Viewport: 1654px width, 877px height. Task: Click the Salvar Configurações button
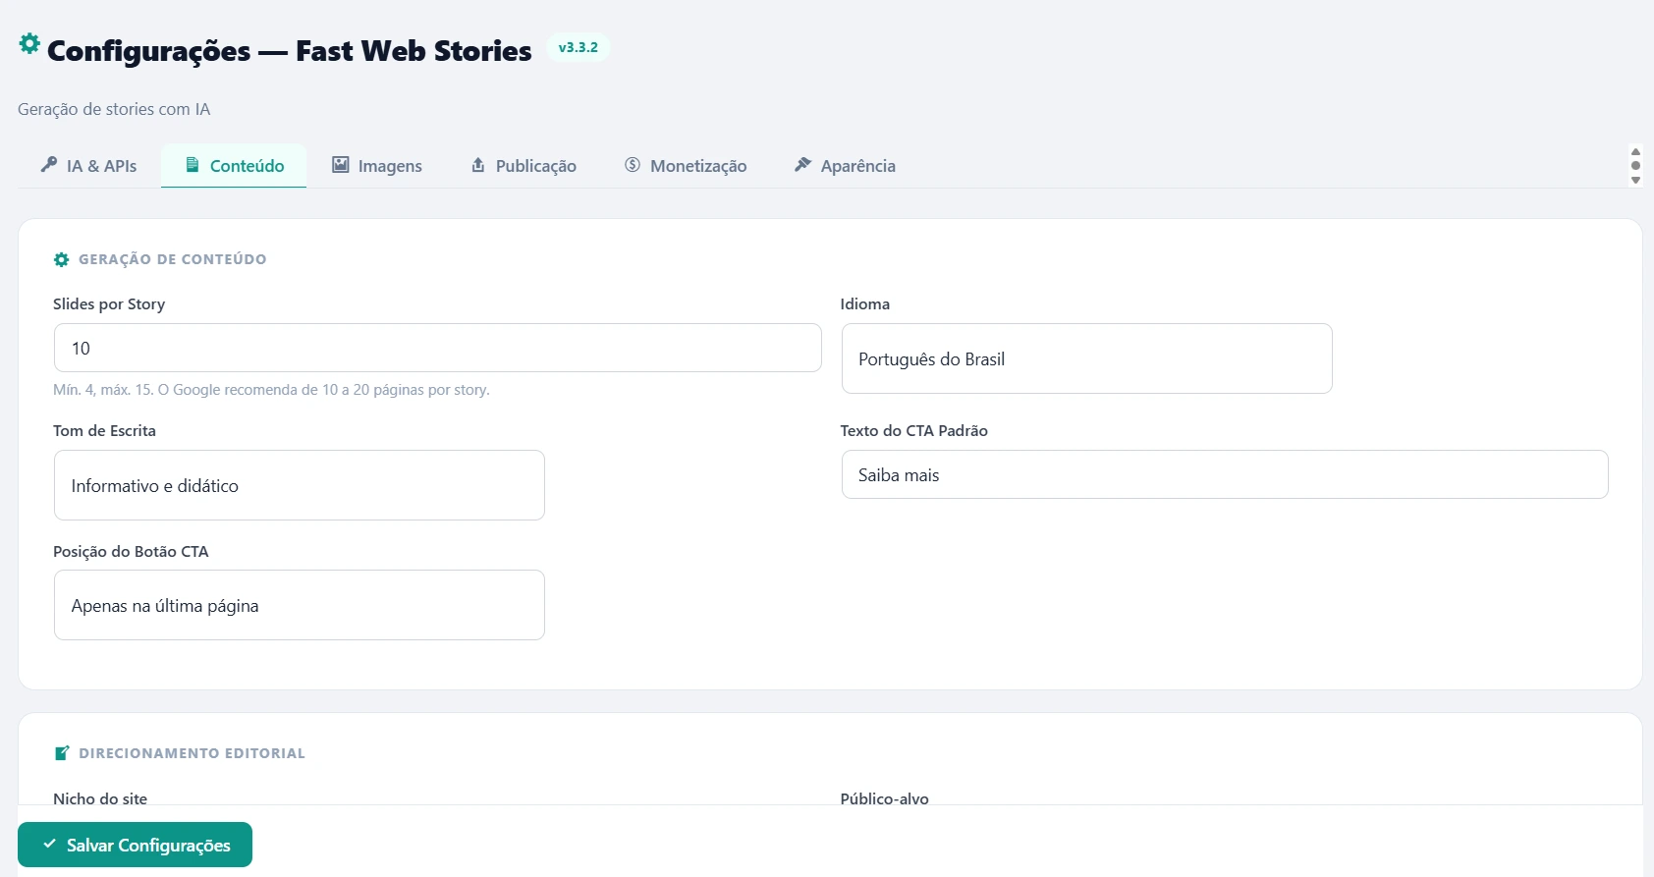(x=135, y=845)
